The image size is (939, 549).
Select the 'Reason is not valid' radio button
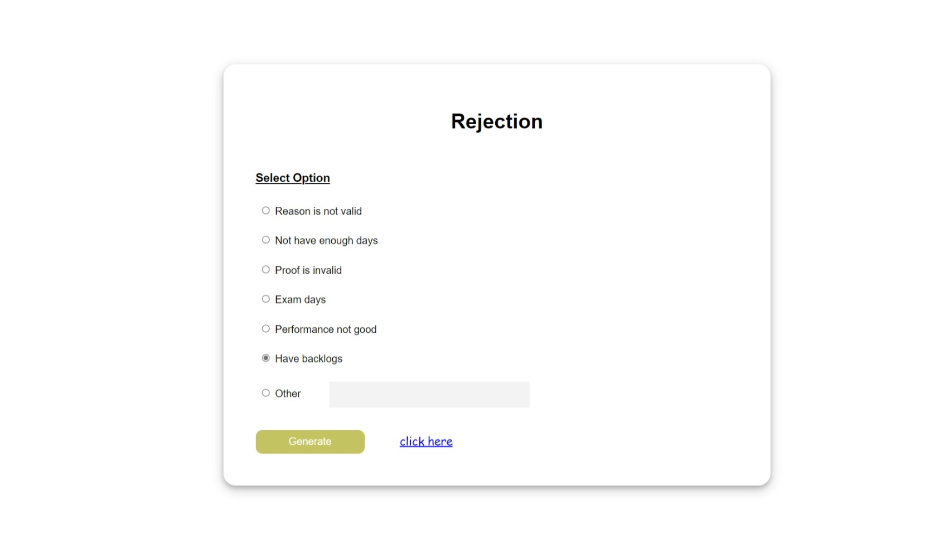[265, 210]
